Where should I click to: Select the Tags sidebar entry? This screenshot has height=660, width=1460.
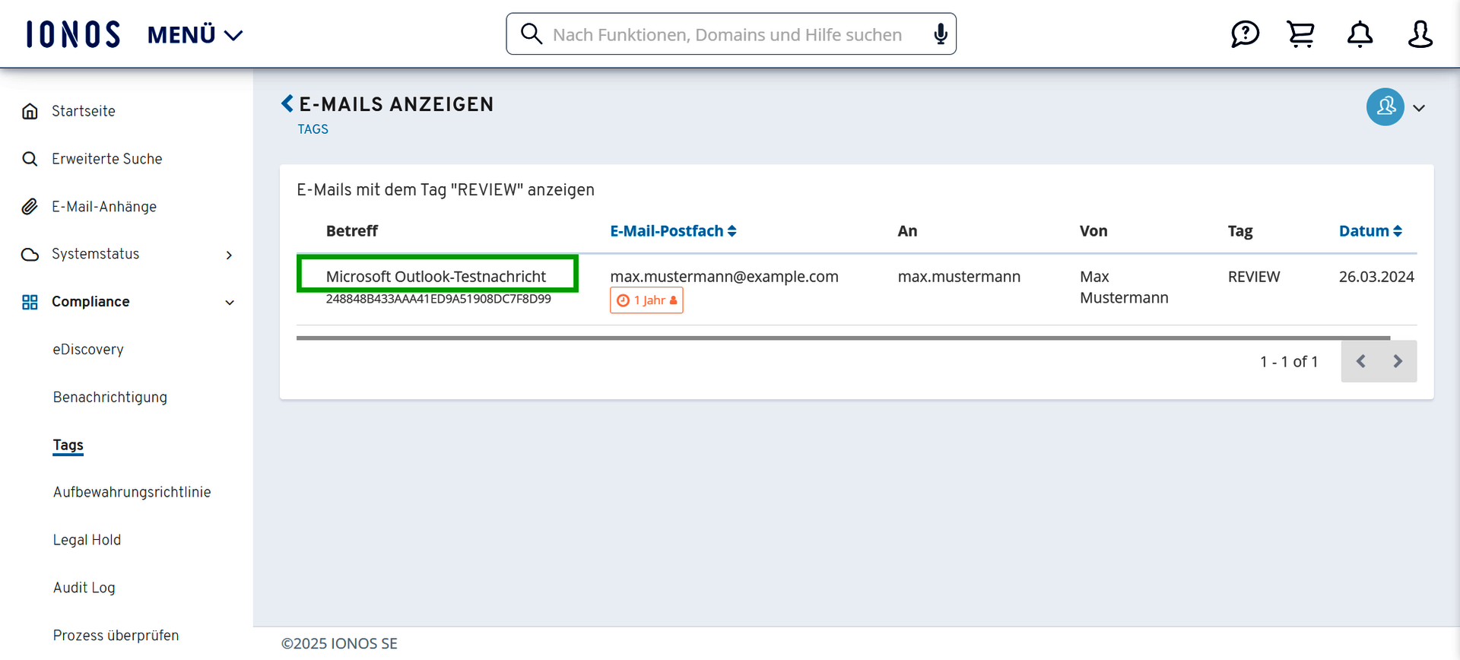[x=68, y=445]
